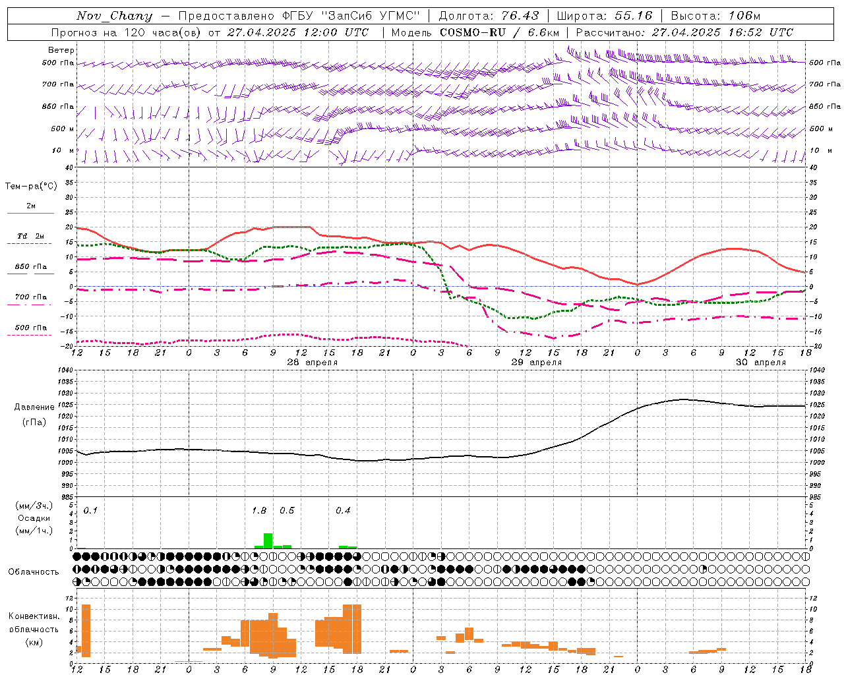This screenshot has width=844, height=675.
Task: Click the station name Nov_Chany in header
Action: pos(114,16)
